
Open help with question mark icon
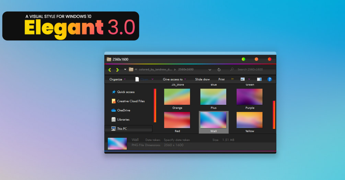[x=269, y=79]
